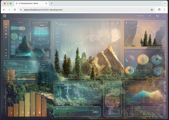Click the browser profile avatar icon
This screenshot has height=120, width=169.
pyautogui.click(x=159, y=10)
